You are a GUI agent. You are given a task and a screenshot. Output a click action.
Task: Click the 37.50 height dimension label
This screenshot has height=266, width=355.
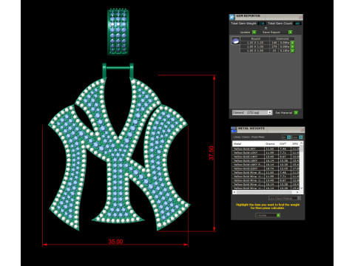212,153
